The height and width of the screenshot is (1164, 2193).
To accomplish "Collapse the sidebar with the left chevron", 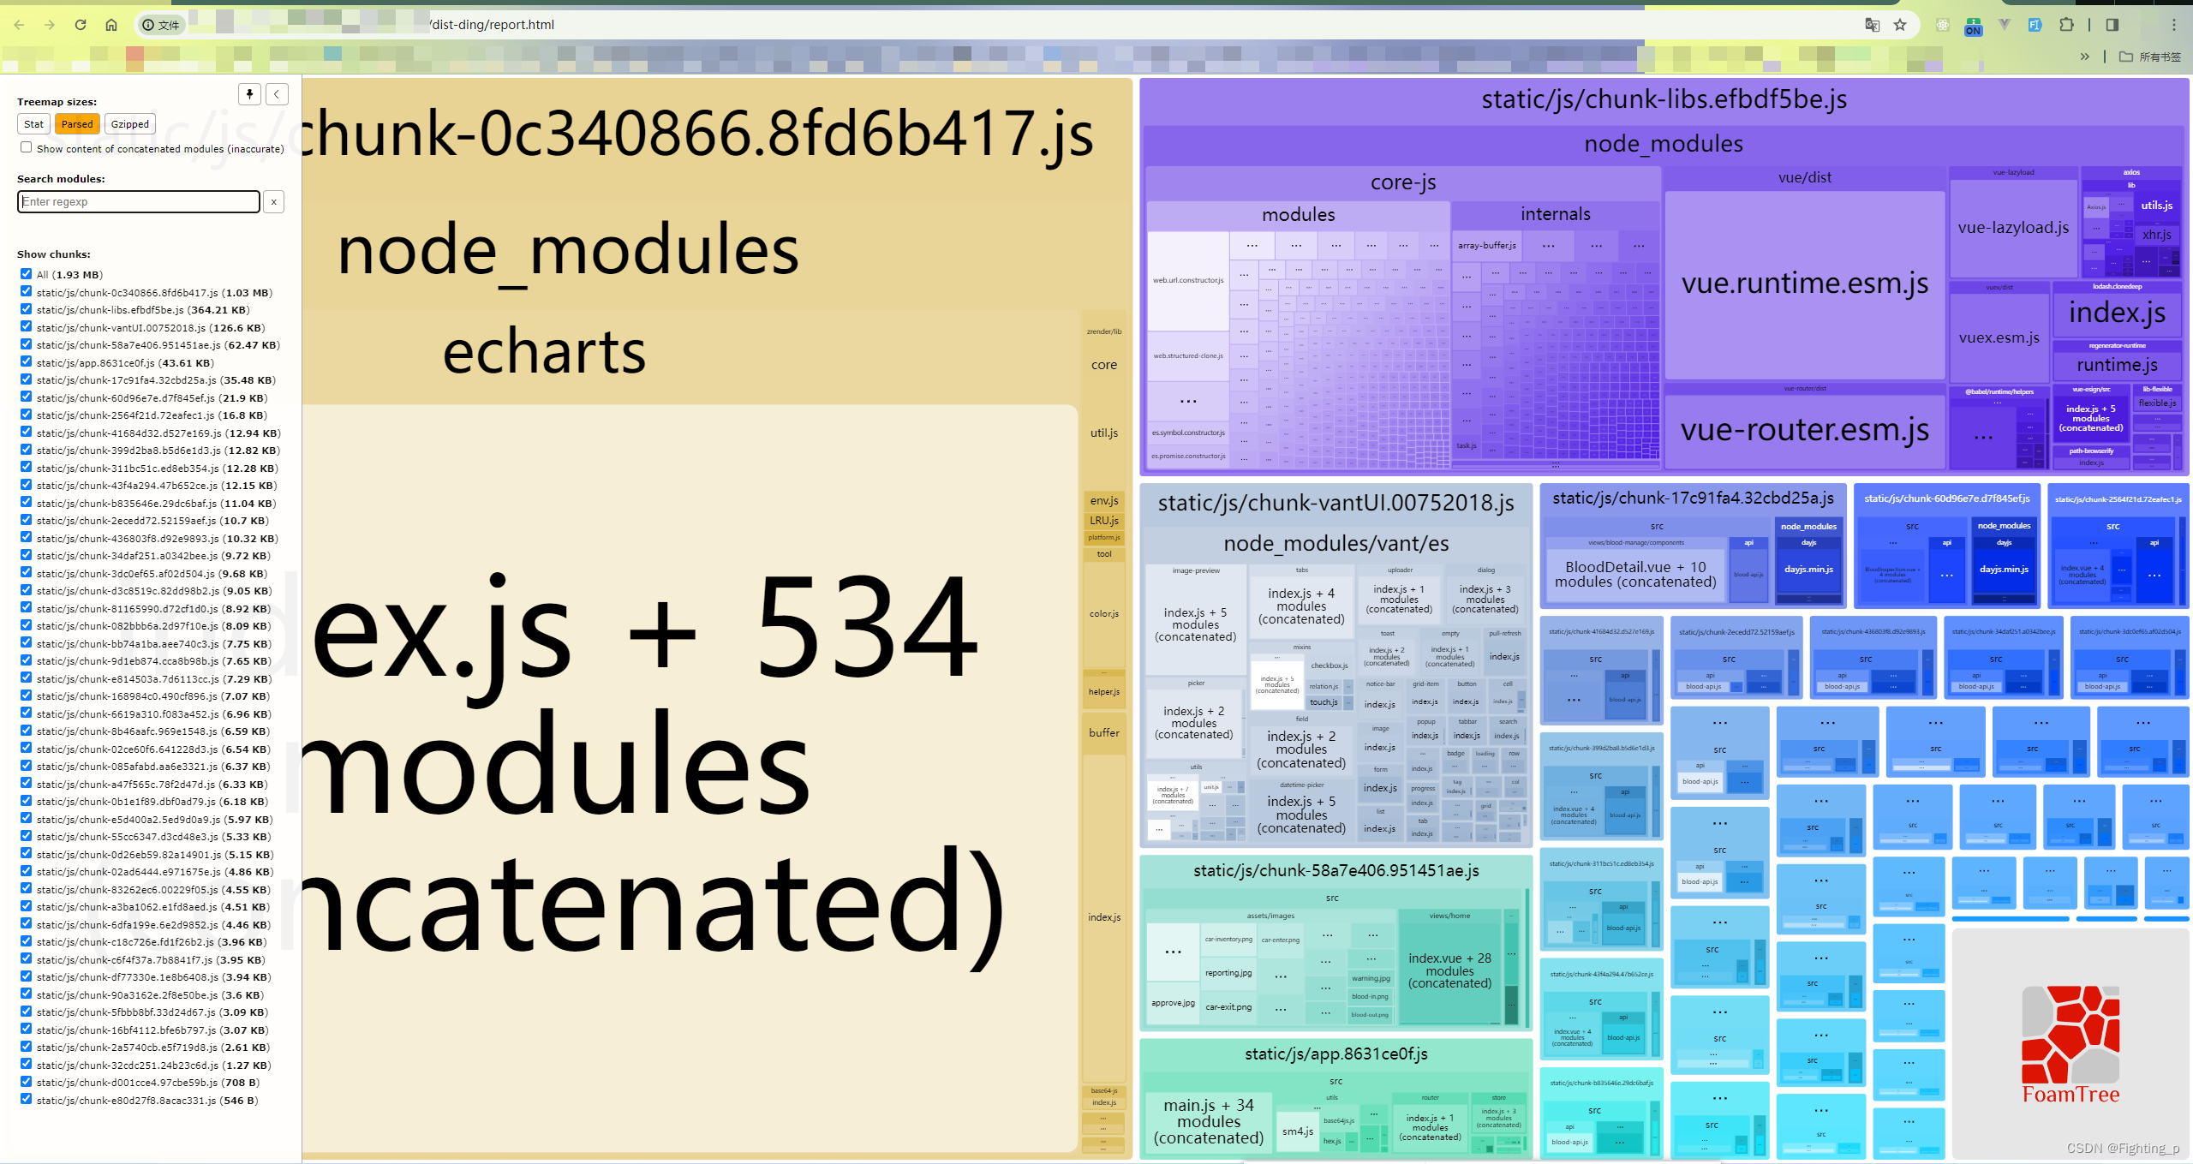I will pos(277,94).
